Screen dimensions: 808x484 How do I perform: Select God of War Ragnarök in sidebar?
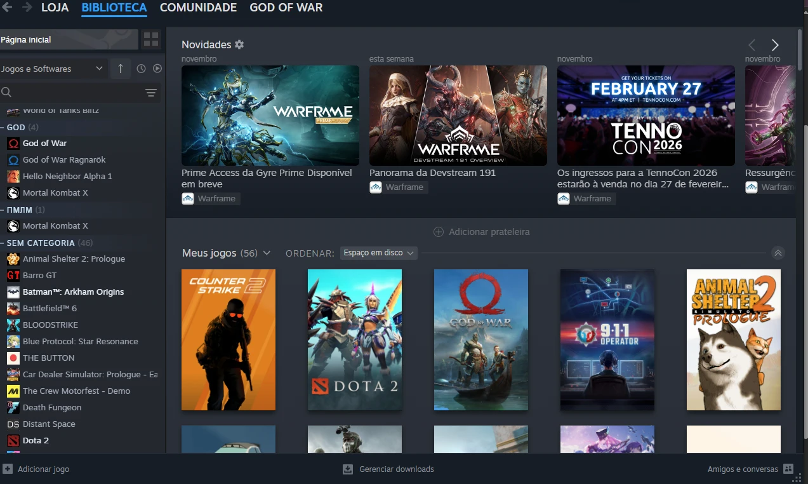click(x=64, y=160)
